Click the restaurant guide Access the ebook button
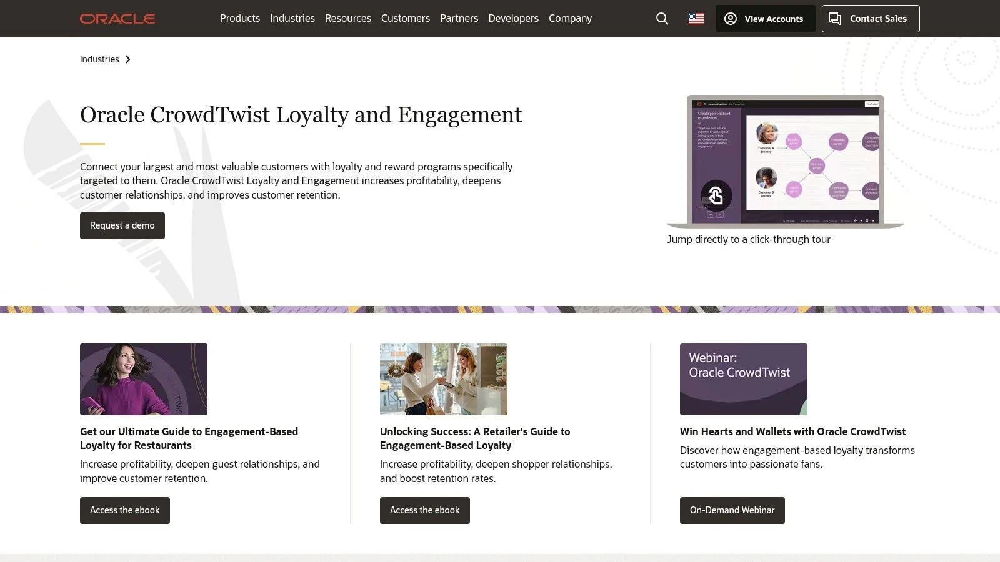The height and width of the screenshot is (562, 1000). pos(124,510)
